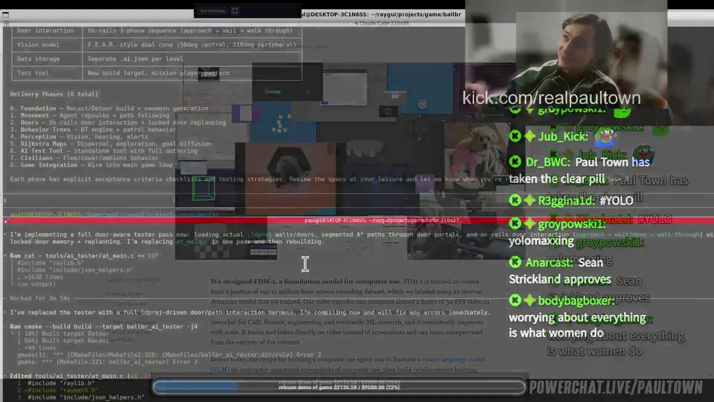Click the Kick badge beside Jub_Kick
714x402 pixels.
point(515,136)
